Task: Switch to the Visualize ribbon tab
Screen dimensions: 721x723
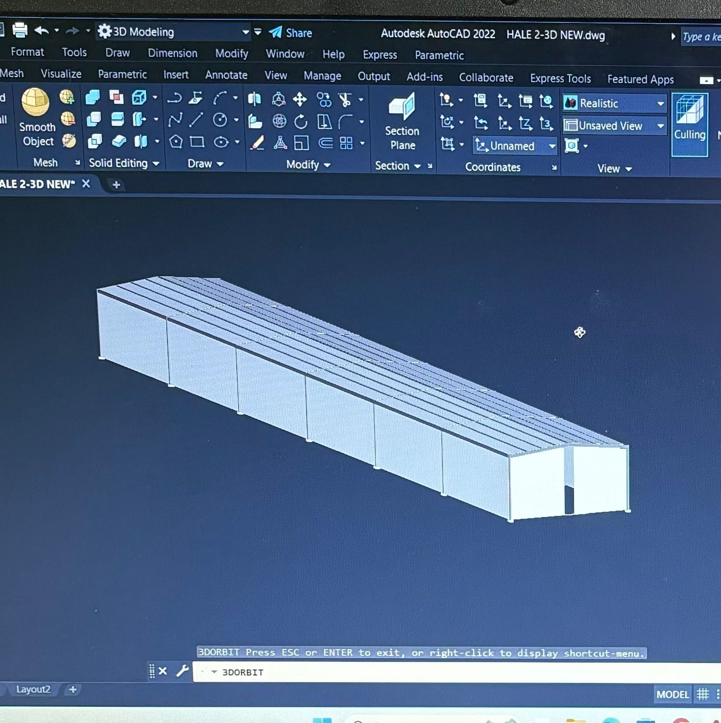Action: (x=61, y=73)
